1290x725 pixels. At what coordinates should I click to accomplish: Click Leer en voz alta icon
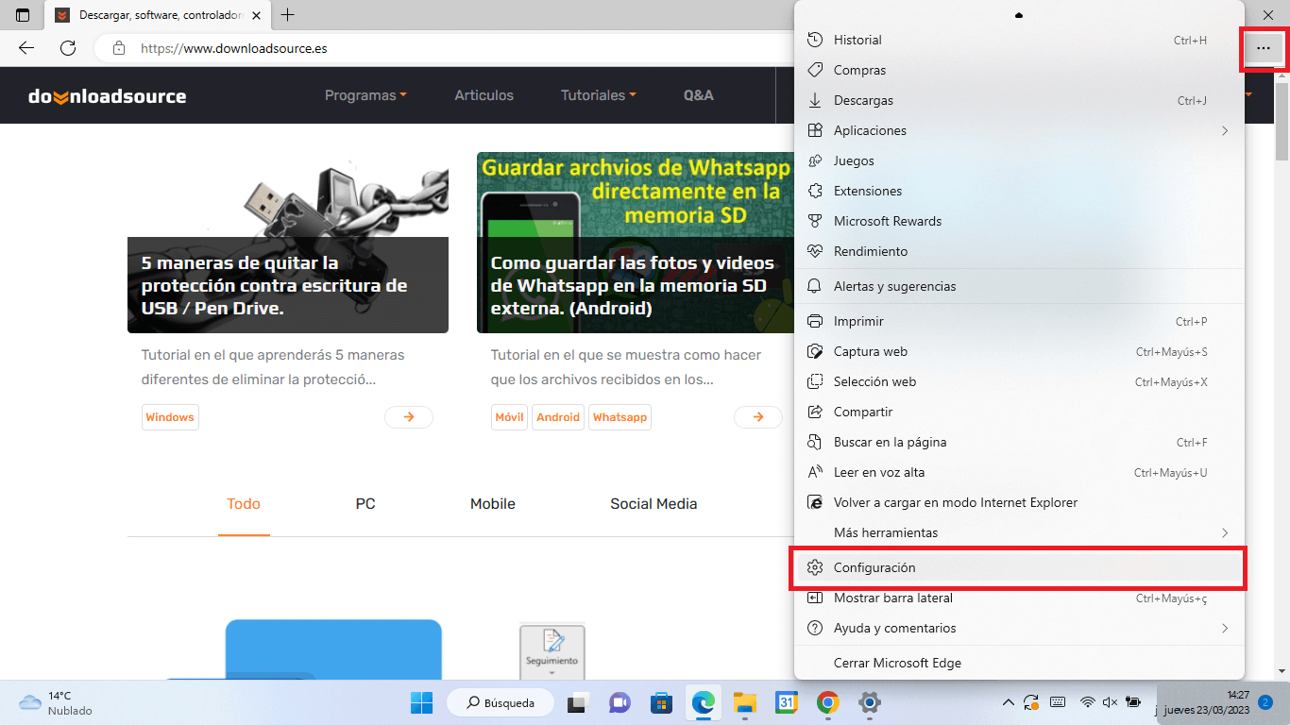816,472
